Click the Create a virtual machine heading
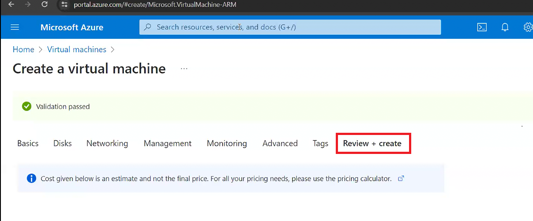Image resolution: width=533 pixels, height=221 pixels. (89, 69)
